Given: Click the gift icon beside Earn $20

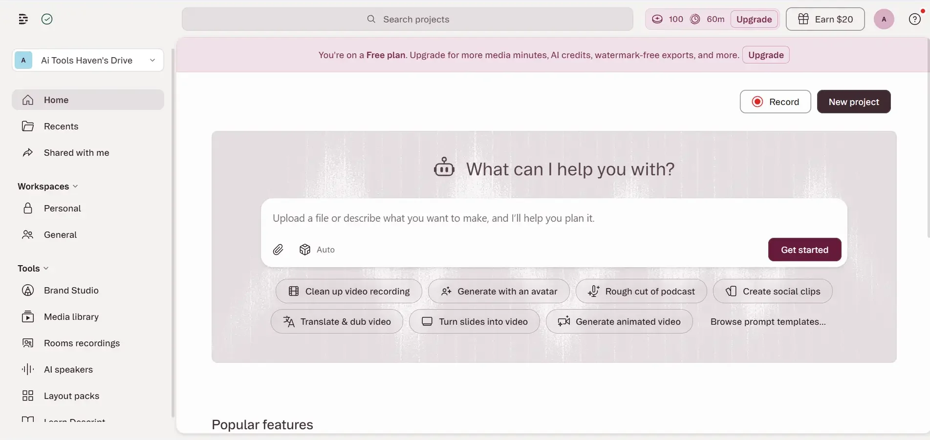Looking at the screenshot, I should [x=803, y=19].
